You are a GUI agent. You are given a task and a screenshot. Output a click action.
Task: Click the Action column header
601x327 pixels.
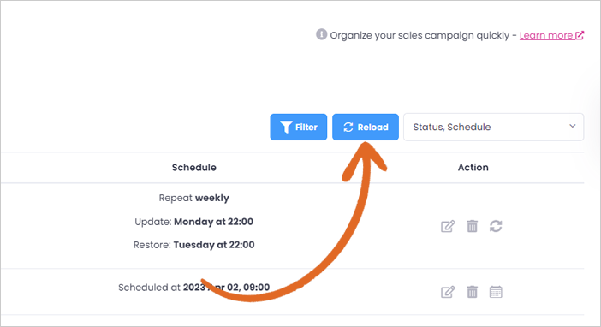point(473,168)
